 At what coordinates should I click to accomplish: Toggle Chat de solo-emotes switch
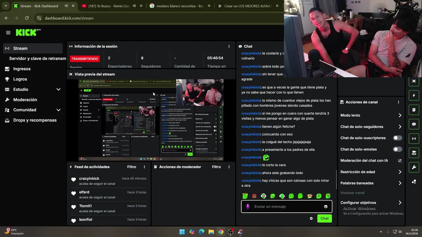pos(398,149)
